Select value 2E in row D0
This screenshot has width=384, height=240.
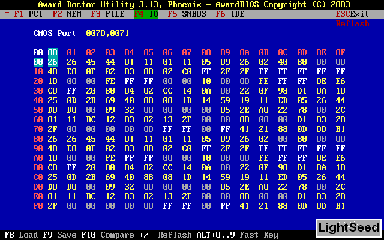click(x=244, y=187)
